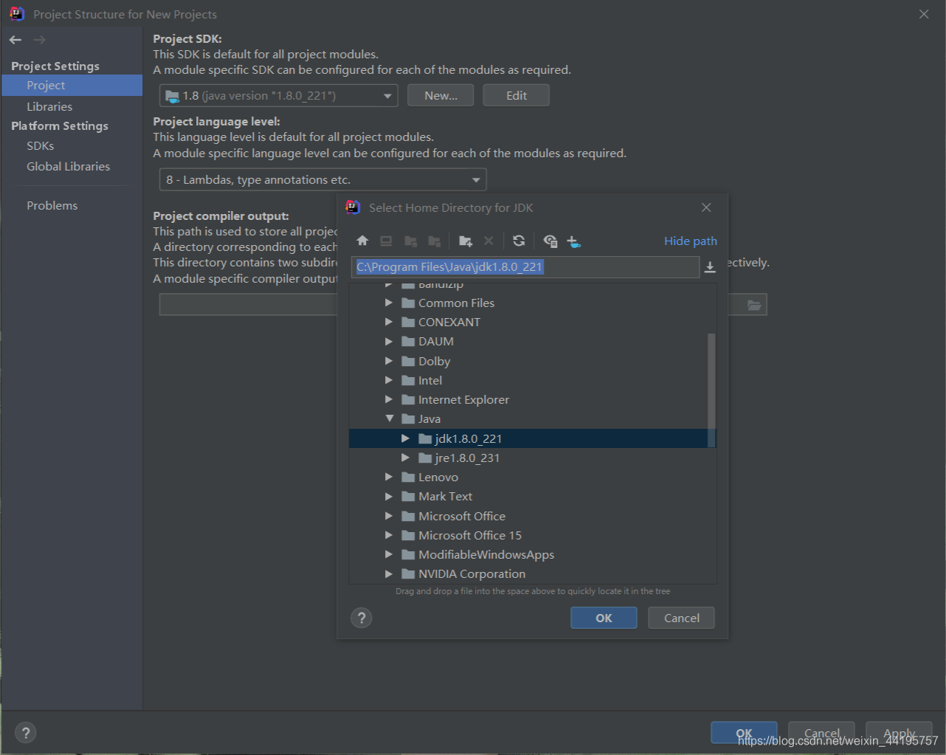
Task: Click the Java folder icon in tree
Action: tap(408, 418)
